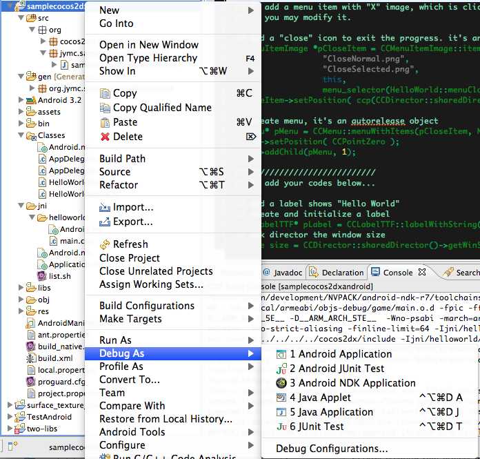Image resolution: width=480 pixels, height=459 pixels.
Task: Open the Refactor submenu
Action: click(x=173, y=185)
